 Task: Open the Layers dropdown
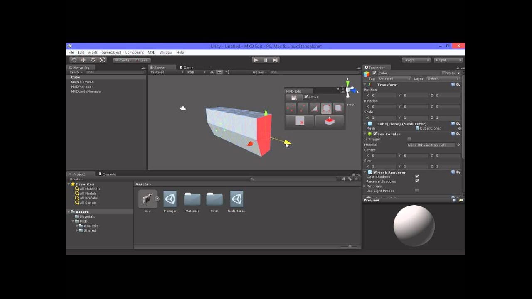[x=416, y=60]
